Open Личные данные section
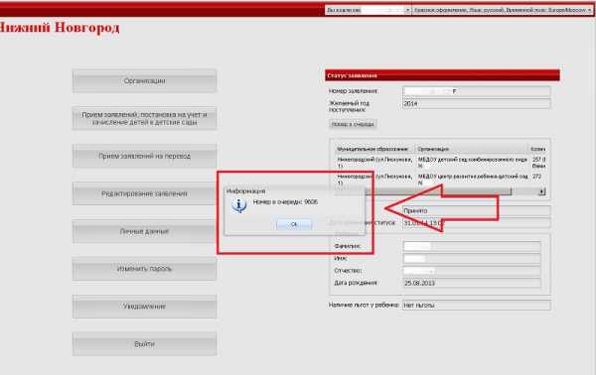Screen dimensions: 596x375 click(x=144, y=231)
